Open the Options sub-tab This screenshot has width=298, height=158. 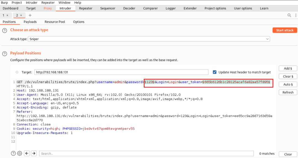tap(79, 22)
